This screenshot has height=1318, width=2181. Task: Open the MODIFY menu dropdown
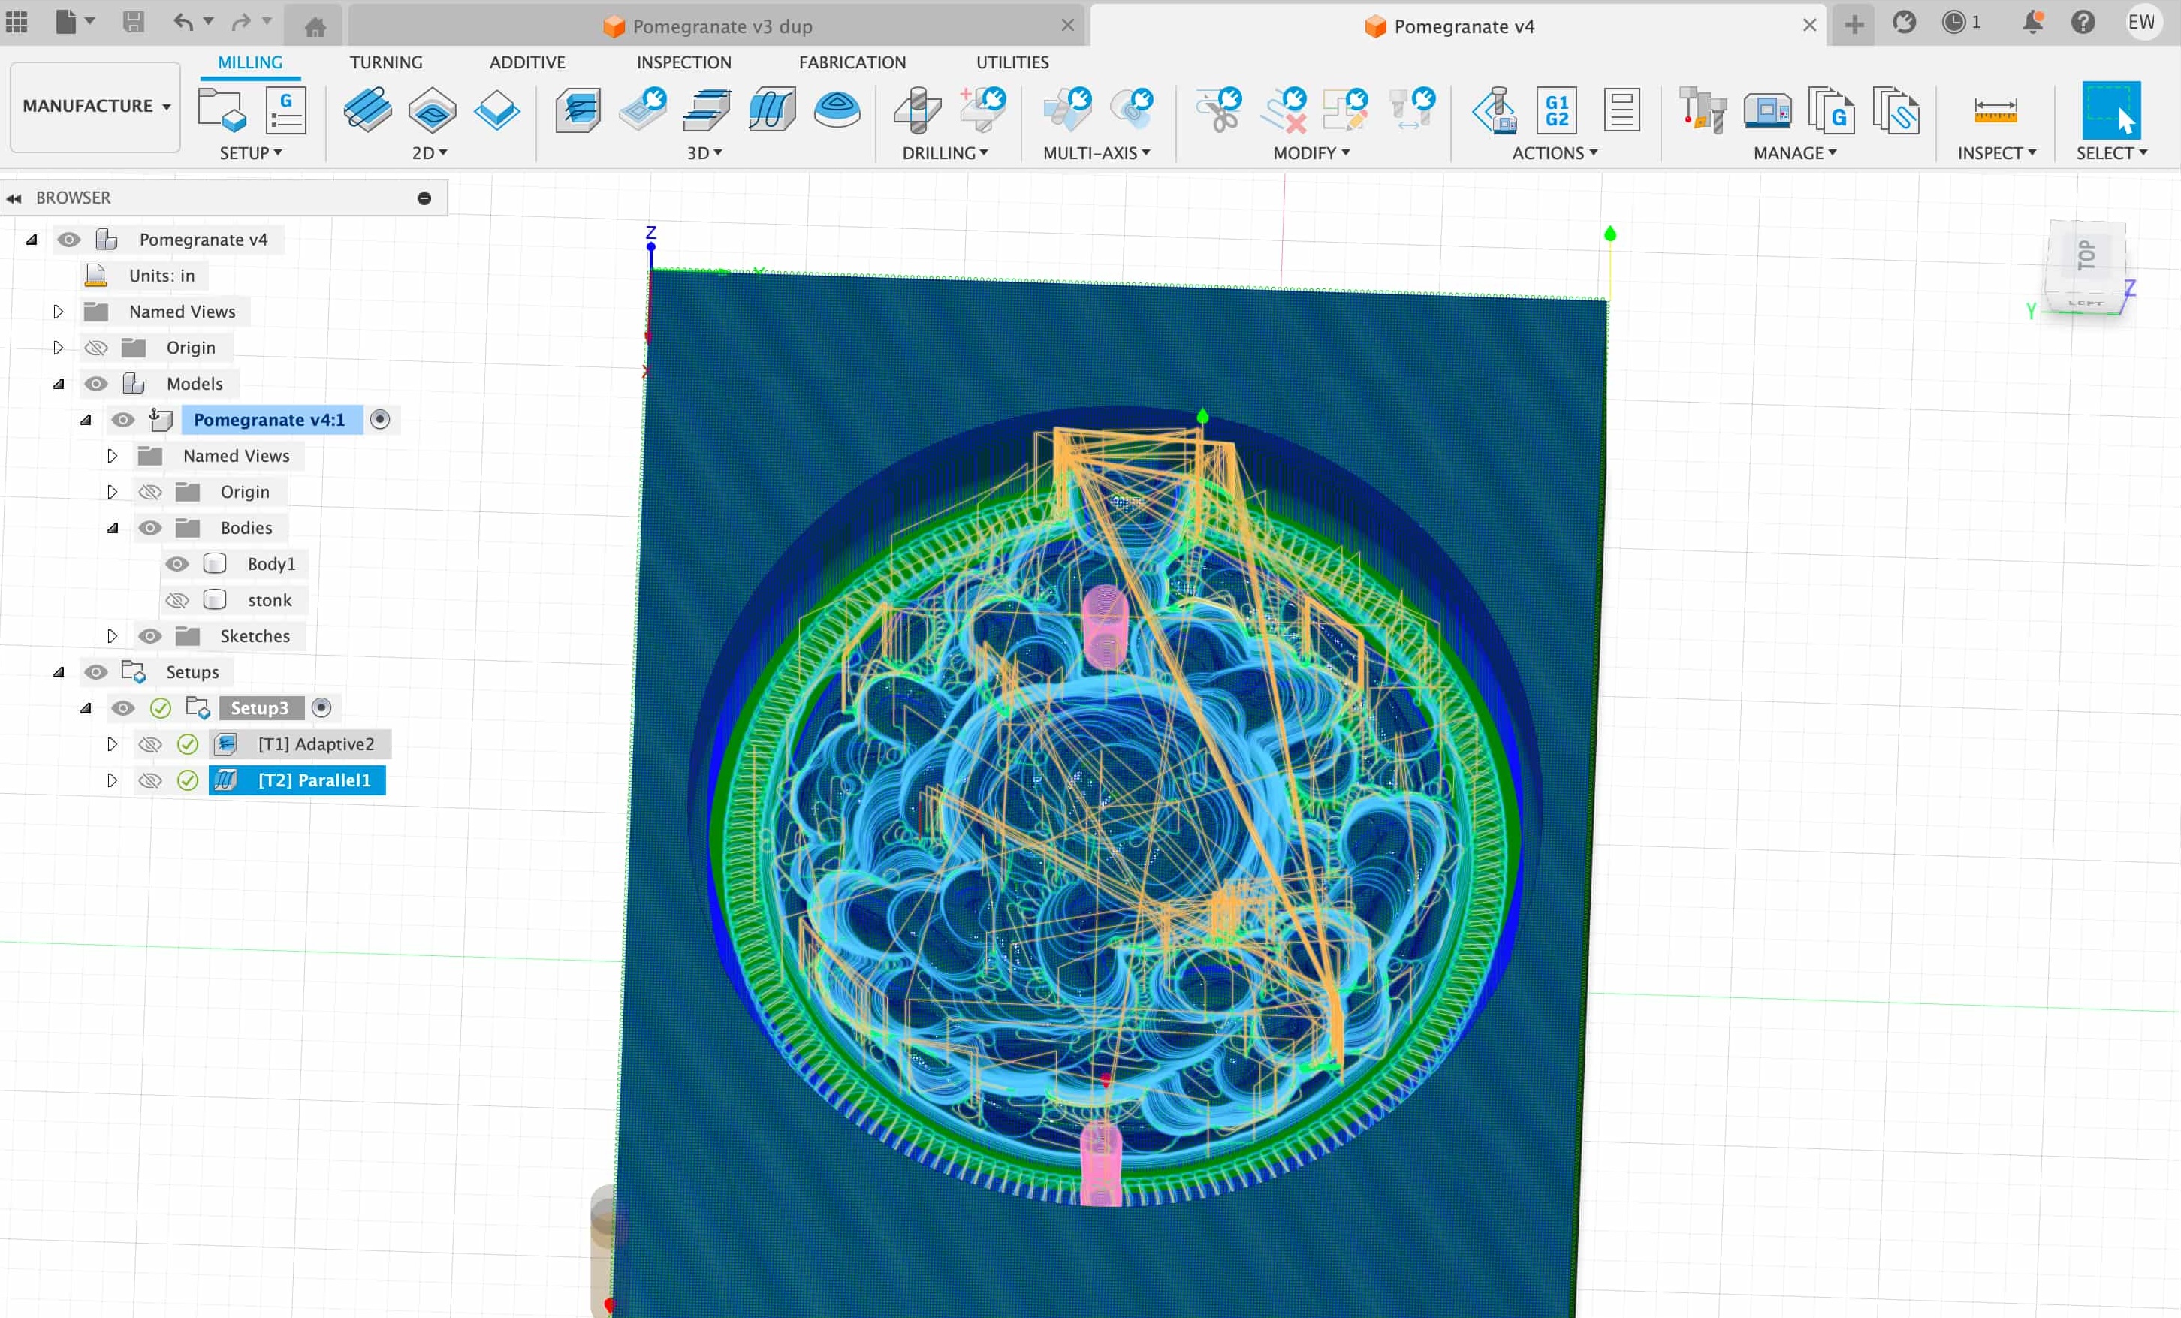pos(1311,153)
